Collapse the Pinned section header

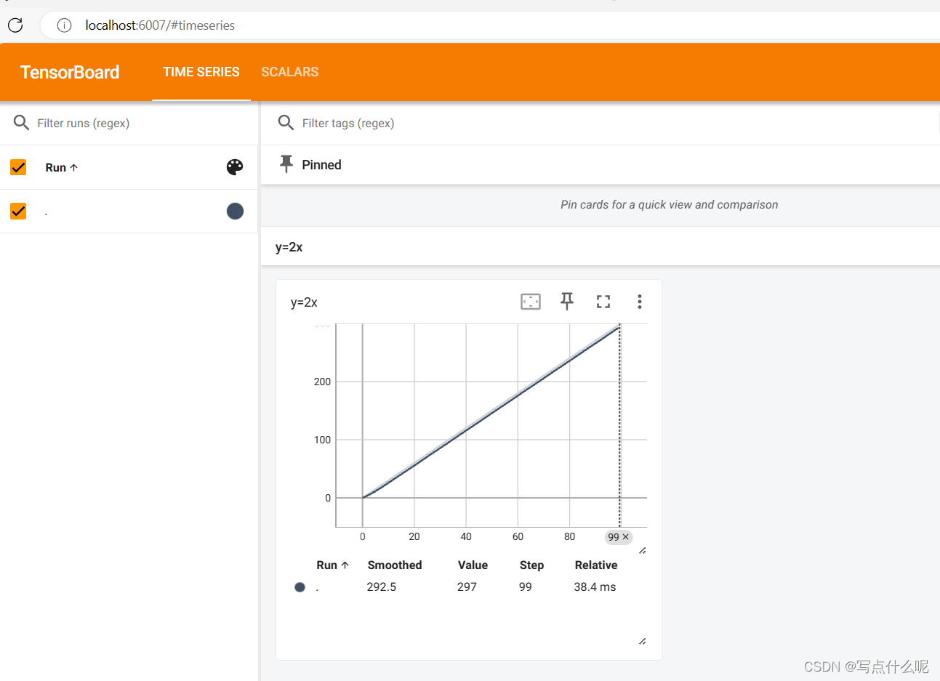600,165
